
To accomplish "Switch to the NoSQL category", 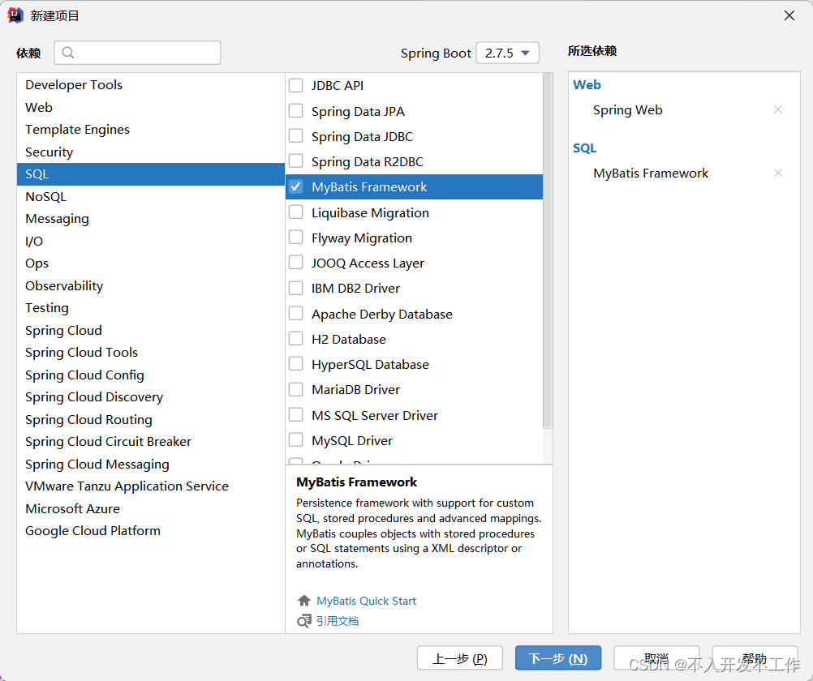I will pyautogui.click(x=150, y=196).
